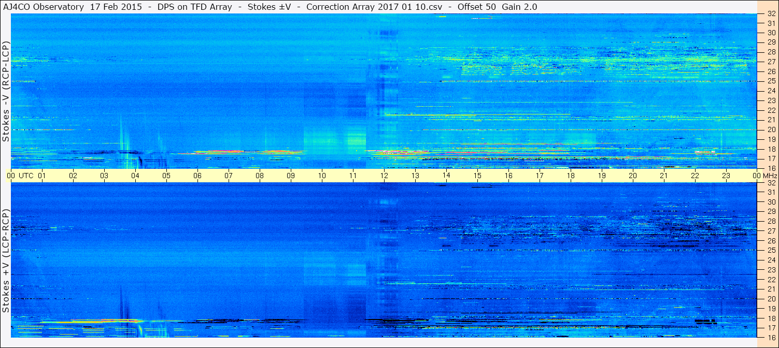
Task: Pick the 22 hour mark on the time axis
Action: 696,176
